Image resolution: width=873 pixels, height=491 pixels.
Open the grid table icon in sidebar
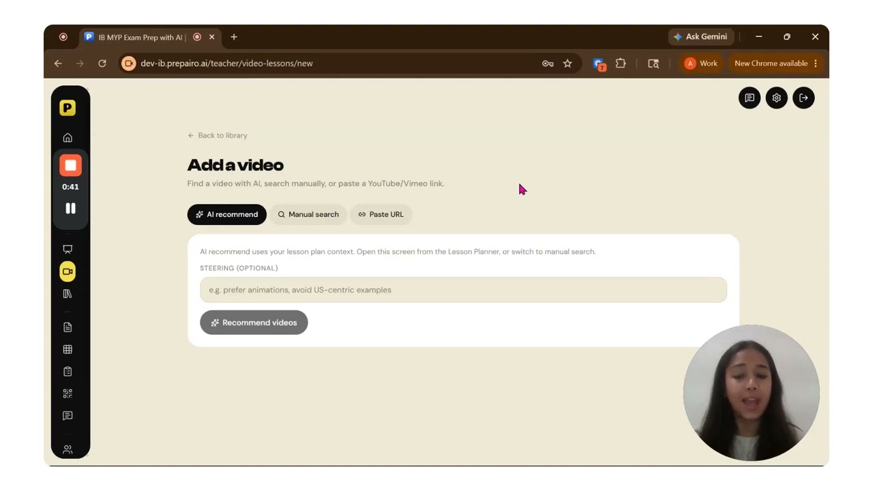pyautogui.click(x=68, y=349)
